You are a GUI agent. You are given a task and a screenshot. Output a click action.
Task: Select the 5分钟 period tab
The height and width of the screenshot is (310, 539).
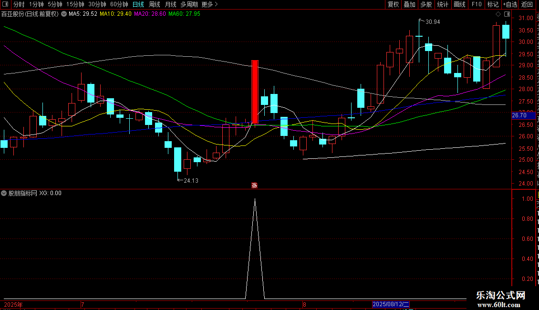[x=55, y=4]
